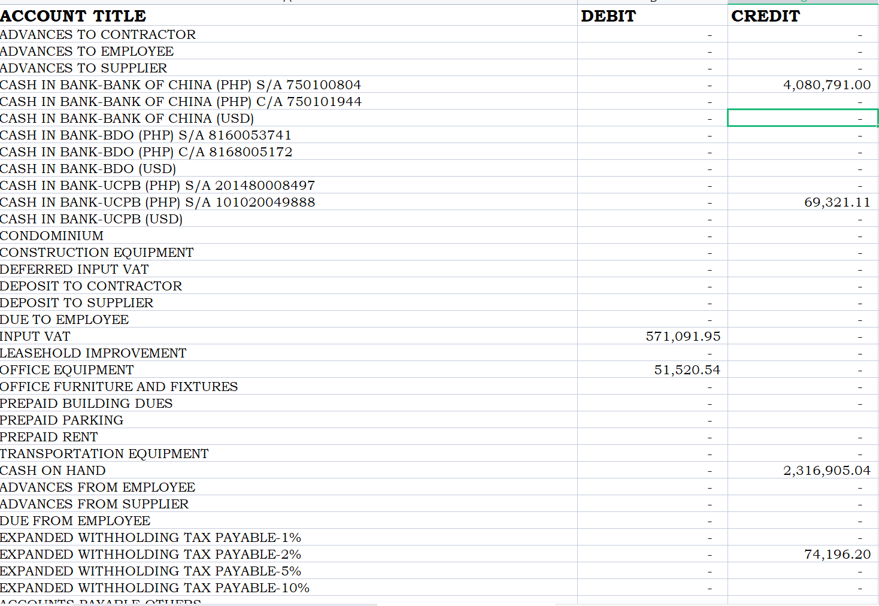The height and width of the screenshot is (606, 879).
Task: Select the active credit cell for Bank of China USD
Action: [803, 118]
